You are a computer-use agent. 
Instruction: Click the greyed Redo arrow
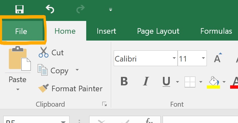click(80, 9)
